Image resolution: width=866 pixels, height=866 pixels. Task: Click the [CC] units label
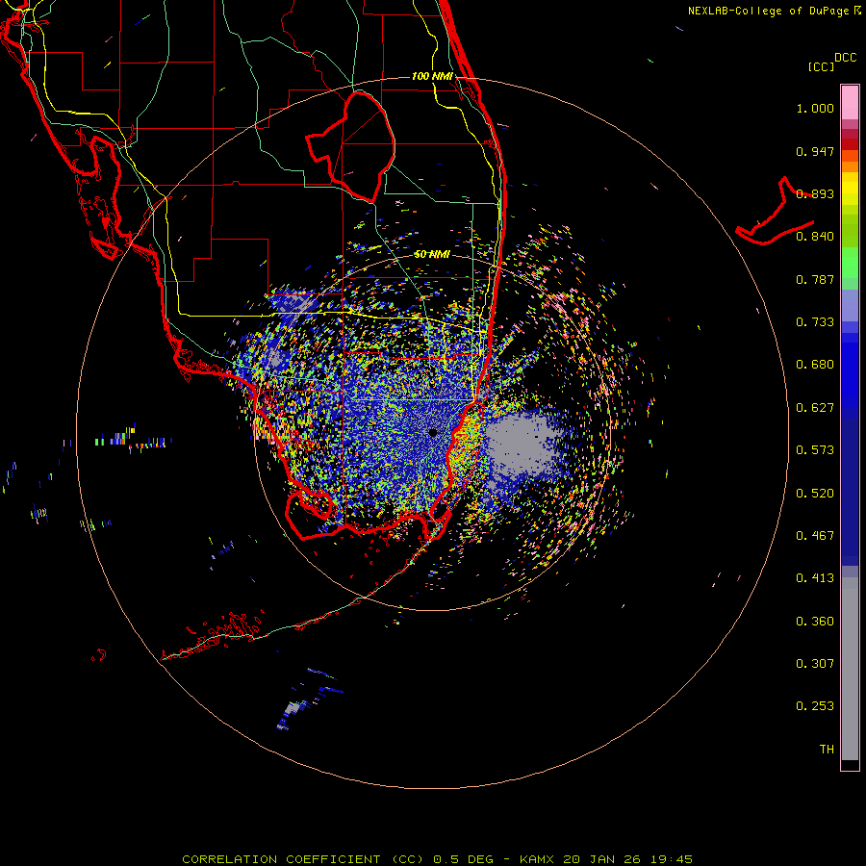pyautogui.click(x=821, y=66)
